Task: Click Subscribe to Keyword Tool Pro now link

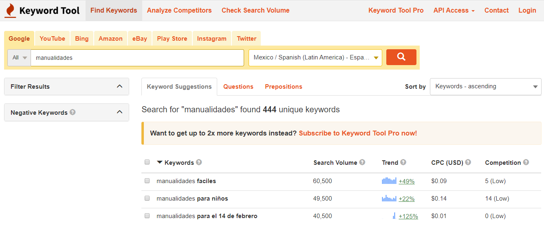Action: point(357,133)
